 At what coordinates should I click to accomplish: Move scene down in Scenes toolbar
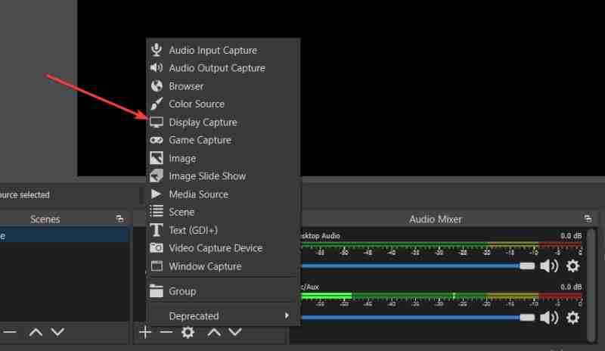point(57,332)
